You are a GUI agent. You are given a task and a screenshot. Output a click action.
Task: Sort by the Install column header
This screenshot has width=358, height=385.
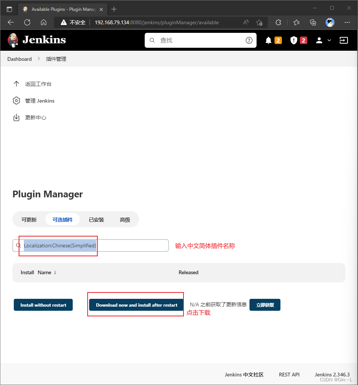click(x=27, y=272)
